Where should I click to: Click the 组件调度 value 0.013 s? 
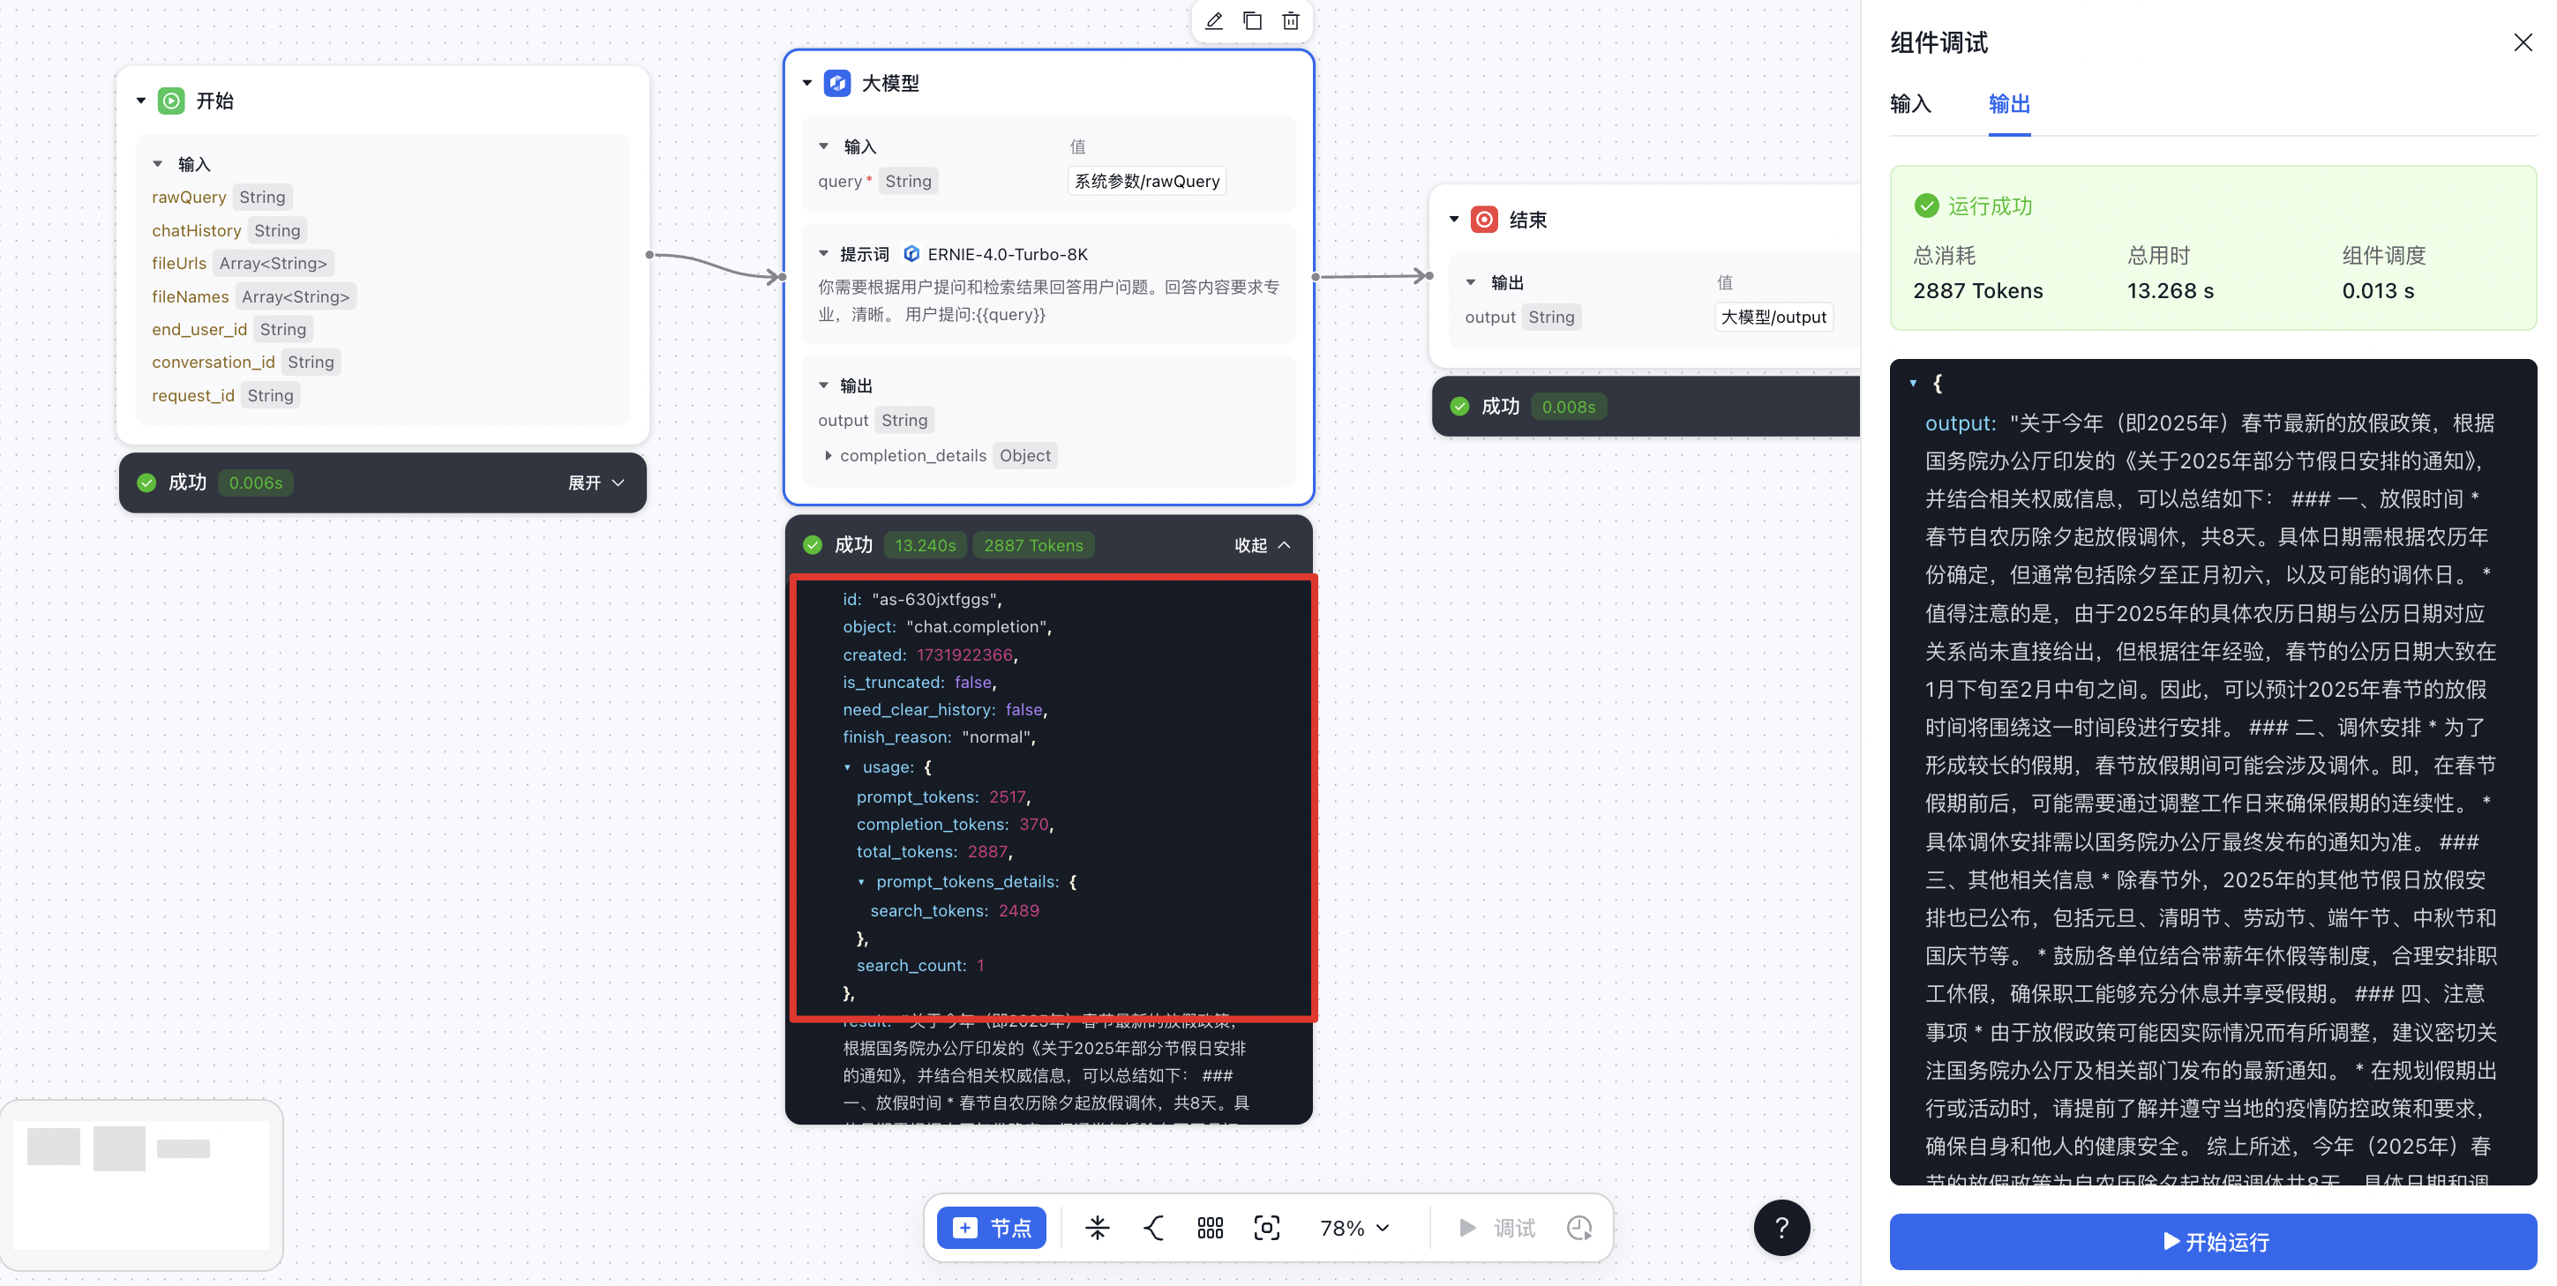[x=2377, y=291]
